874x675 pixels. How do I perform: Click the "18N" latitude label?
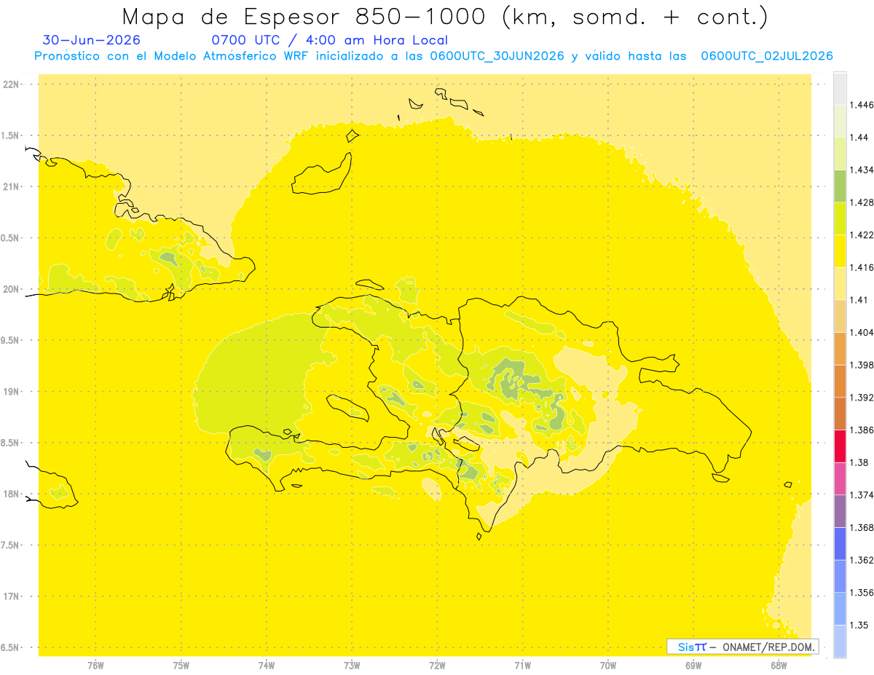11,494
